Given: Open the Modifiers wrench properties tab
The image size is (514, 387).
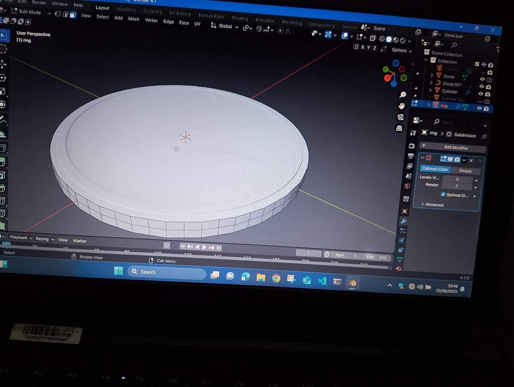Looking at the screenshot, I should click(x=403, y=221).
